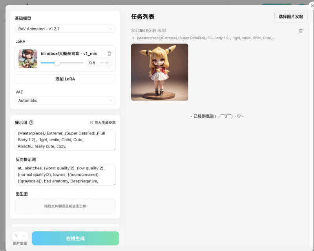Click the chevron next to the model dropdown
This screenshot has width=314, height=251.
click(110, 29)
